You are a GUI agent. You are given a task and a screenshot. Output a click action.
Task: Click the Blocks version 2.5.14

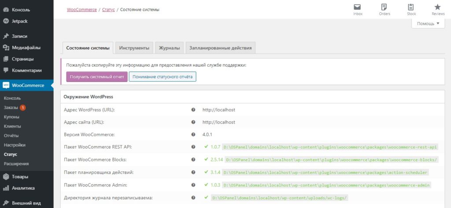[216, 160]
